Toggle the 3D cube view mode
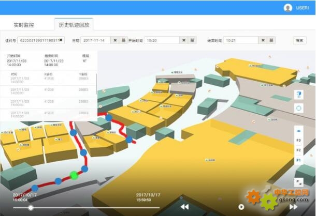This screenshot has height=216, width=316. [x=298, y=95]
